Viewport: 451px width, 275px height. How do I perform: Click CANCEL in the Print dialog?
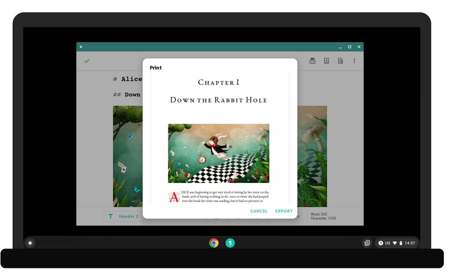click(259, 211)
